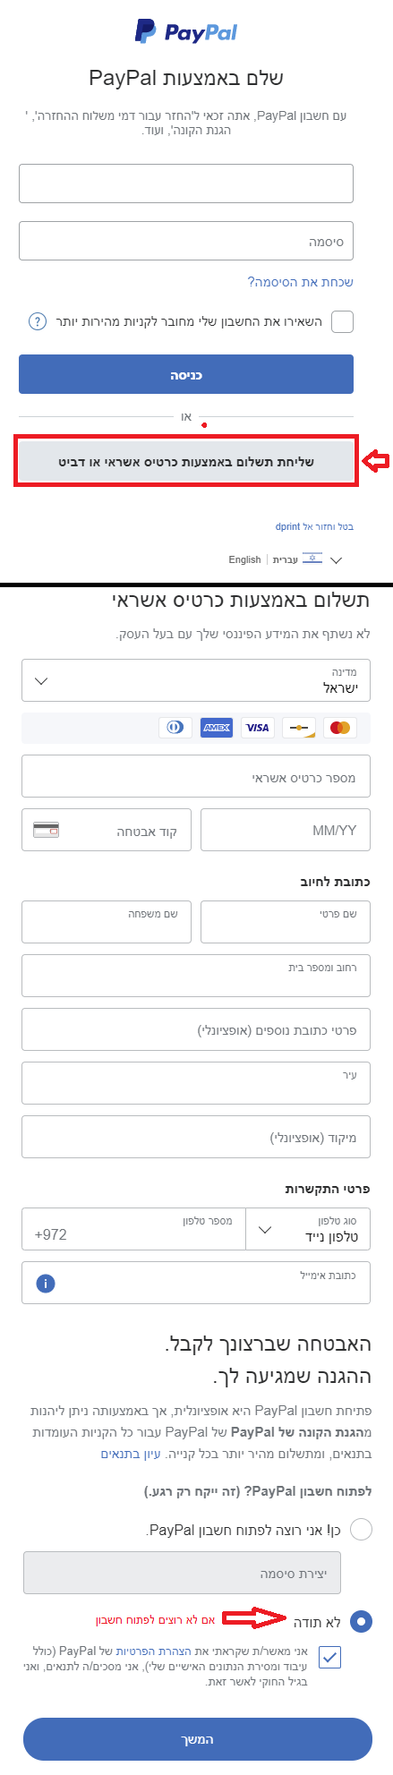
Task: Click the Israel flag icon
Action: (x=312, y=559)
